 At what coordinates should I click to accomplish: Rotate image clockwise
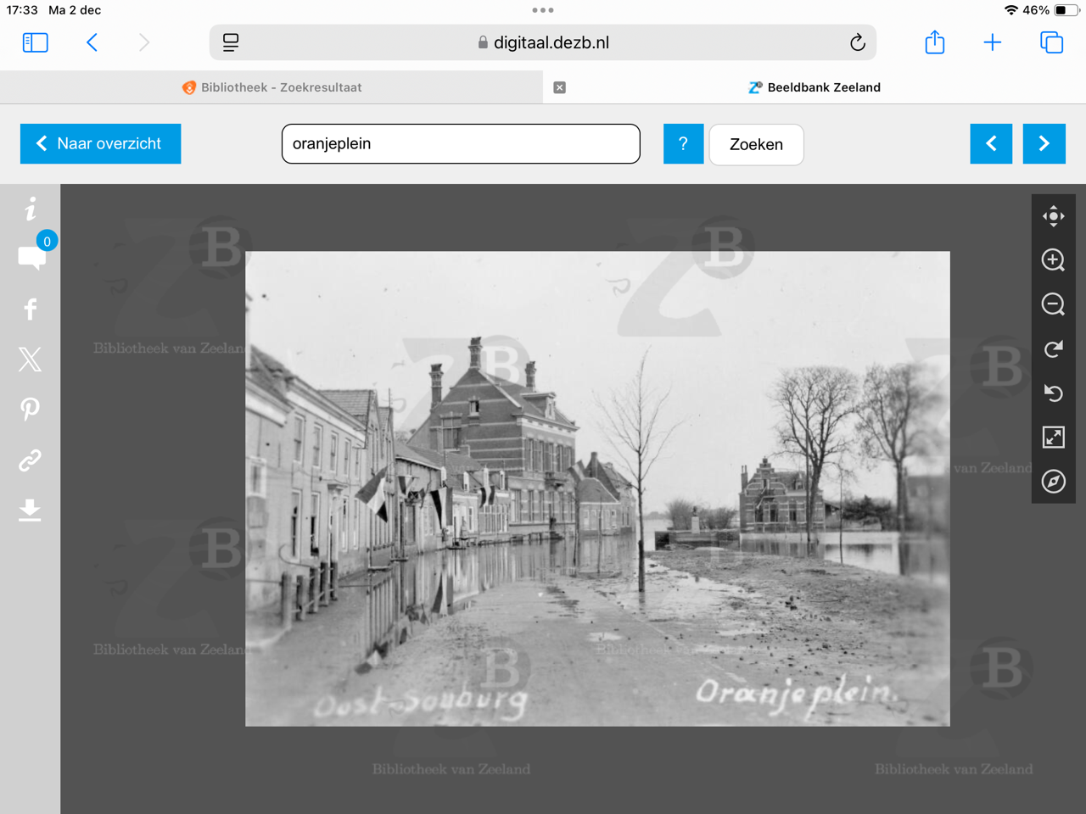tap(1053, 349)
